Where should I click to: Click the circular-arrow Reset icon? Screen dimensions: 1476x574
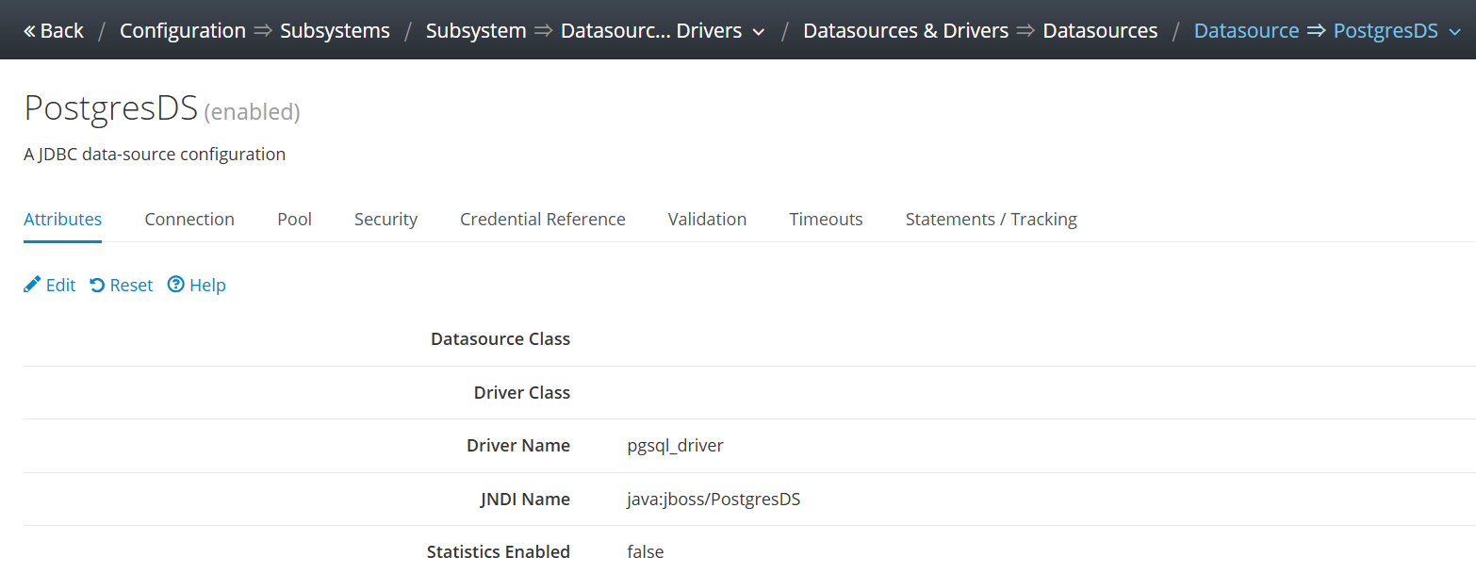(97, 285)
